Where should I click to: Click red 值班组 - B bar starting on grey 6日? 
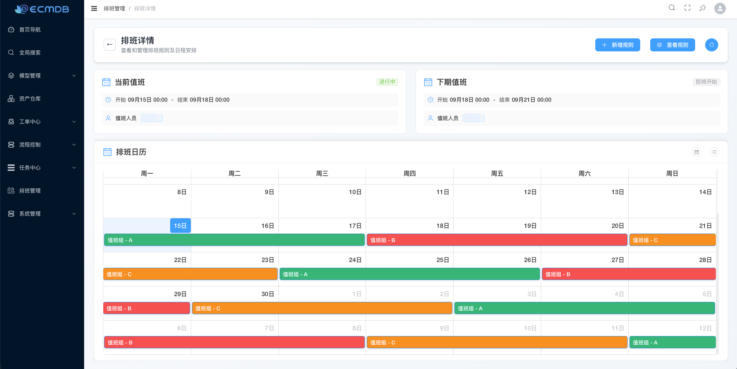point(234,342)
